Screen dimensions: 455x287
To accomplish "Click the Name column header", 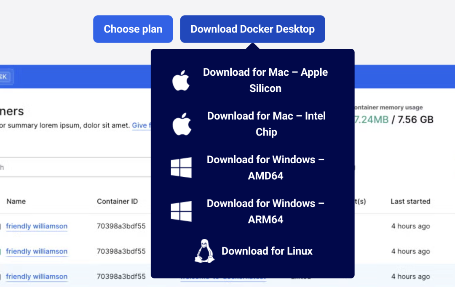I will [16, 202].
